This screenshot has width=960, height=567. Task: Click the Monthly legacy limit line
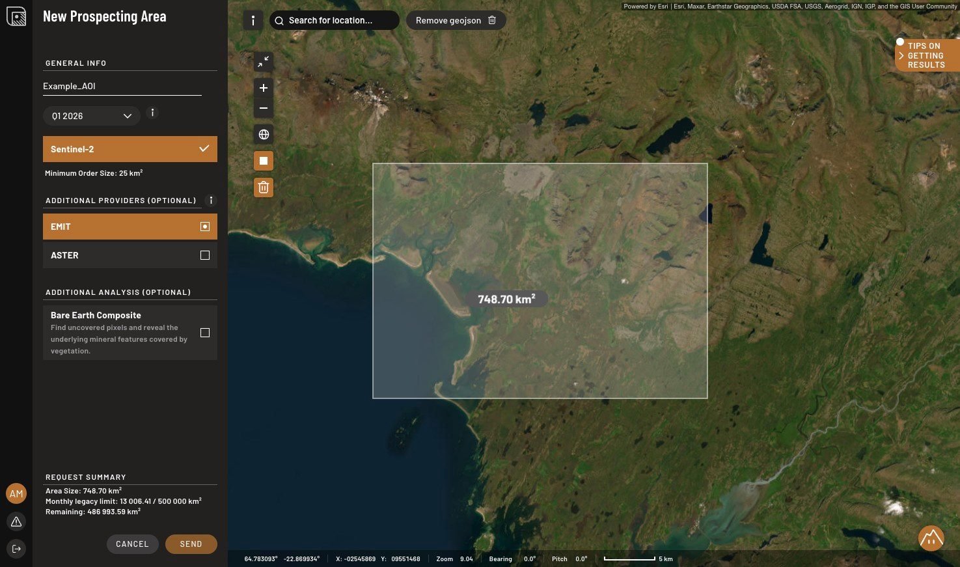click(124, 501)
